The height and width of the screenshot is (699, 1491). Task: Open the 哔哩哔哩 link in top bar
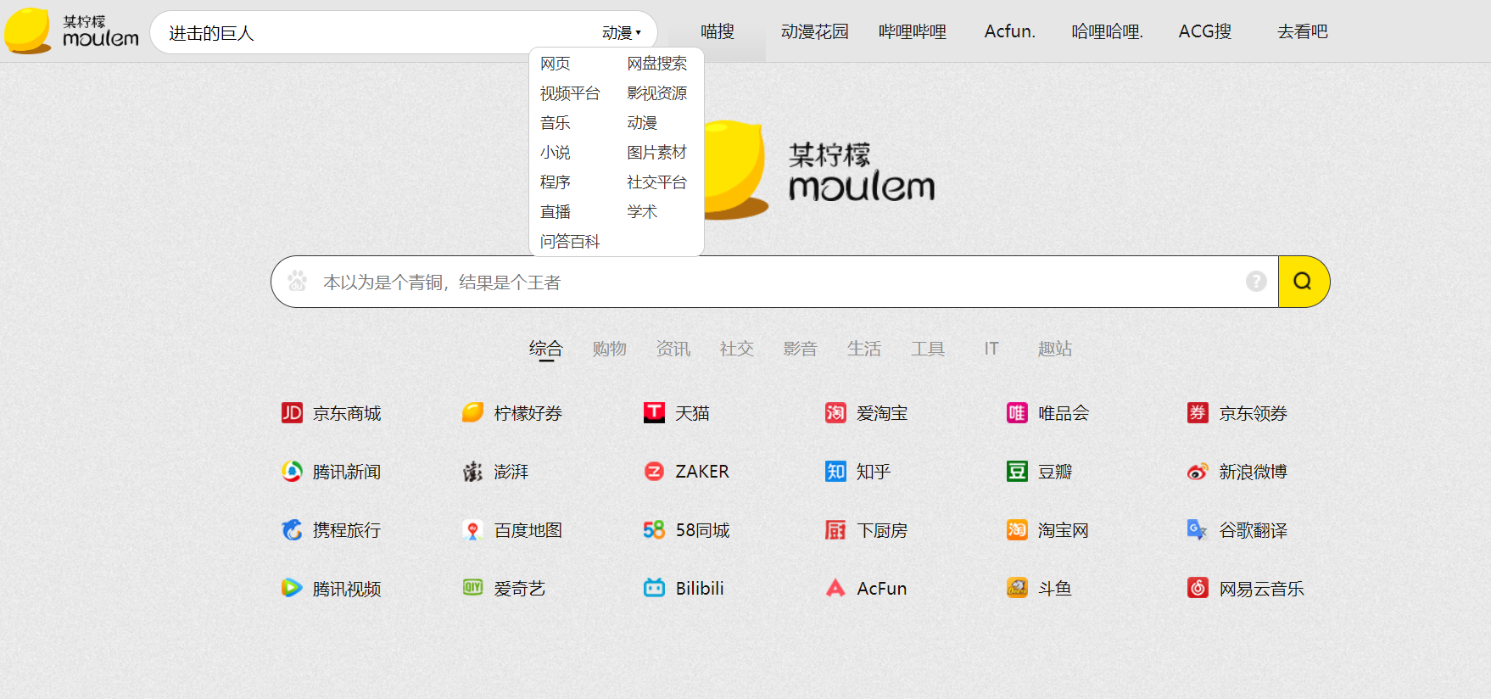point(913,32)
